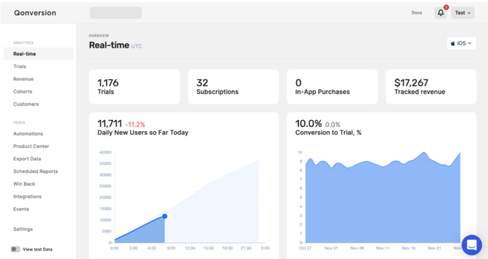Click the 11,711 users count
Viewport: 488px width, 259px height.
click(x=109, y=124)
